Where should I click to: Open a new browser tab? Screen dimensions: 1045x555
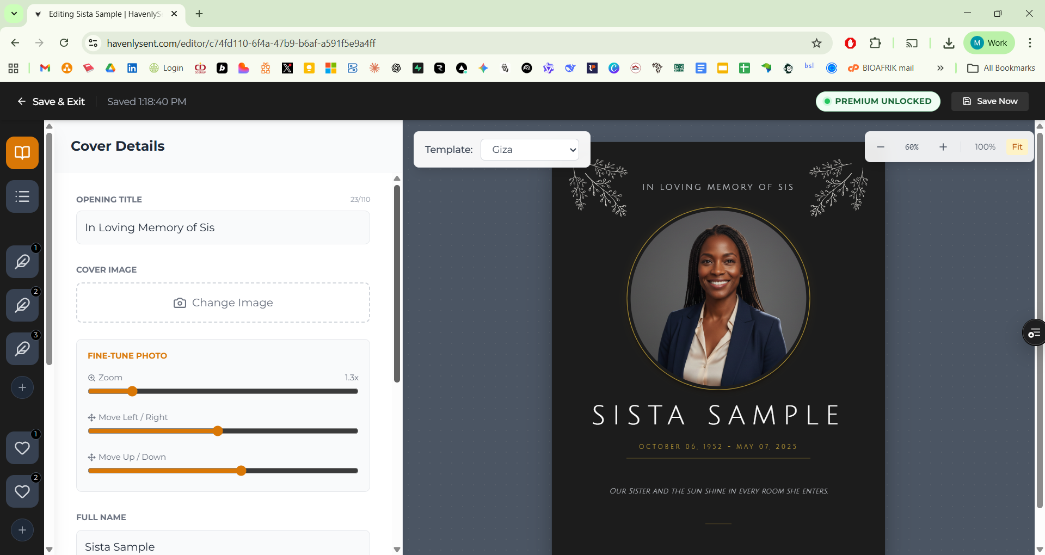[199, 14]
